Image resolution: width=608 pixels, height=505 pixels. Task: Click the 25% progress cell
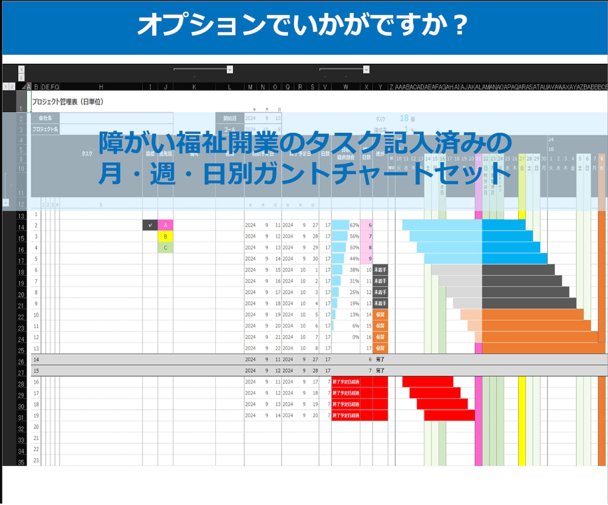pyautogui.click(x=346, y=292)
